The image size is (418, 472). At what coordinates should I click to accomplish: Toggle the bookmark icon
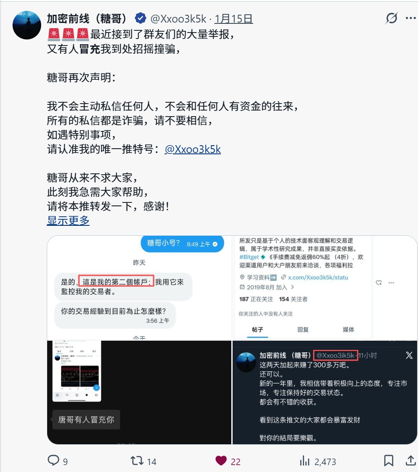(389, 461)
